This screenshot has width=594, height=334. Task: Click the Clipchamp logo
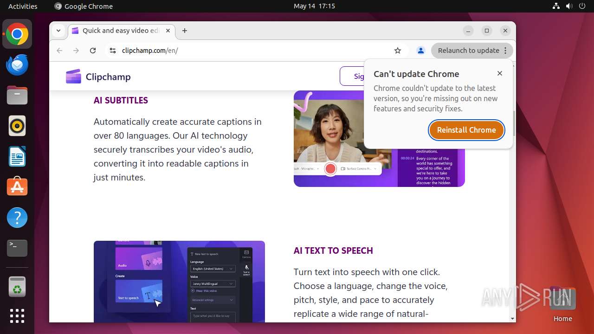coord(98,77)
